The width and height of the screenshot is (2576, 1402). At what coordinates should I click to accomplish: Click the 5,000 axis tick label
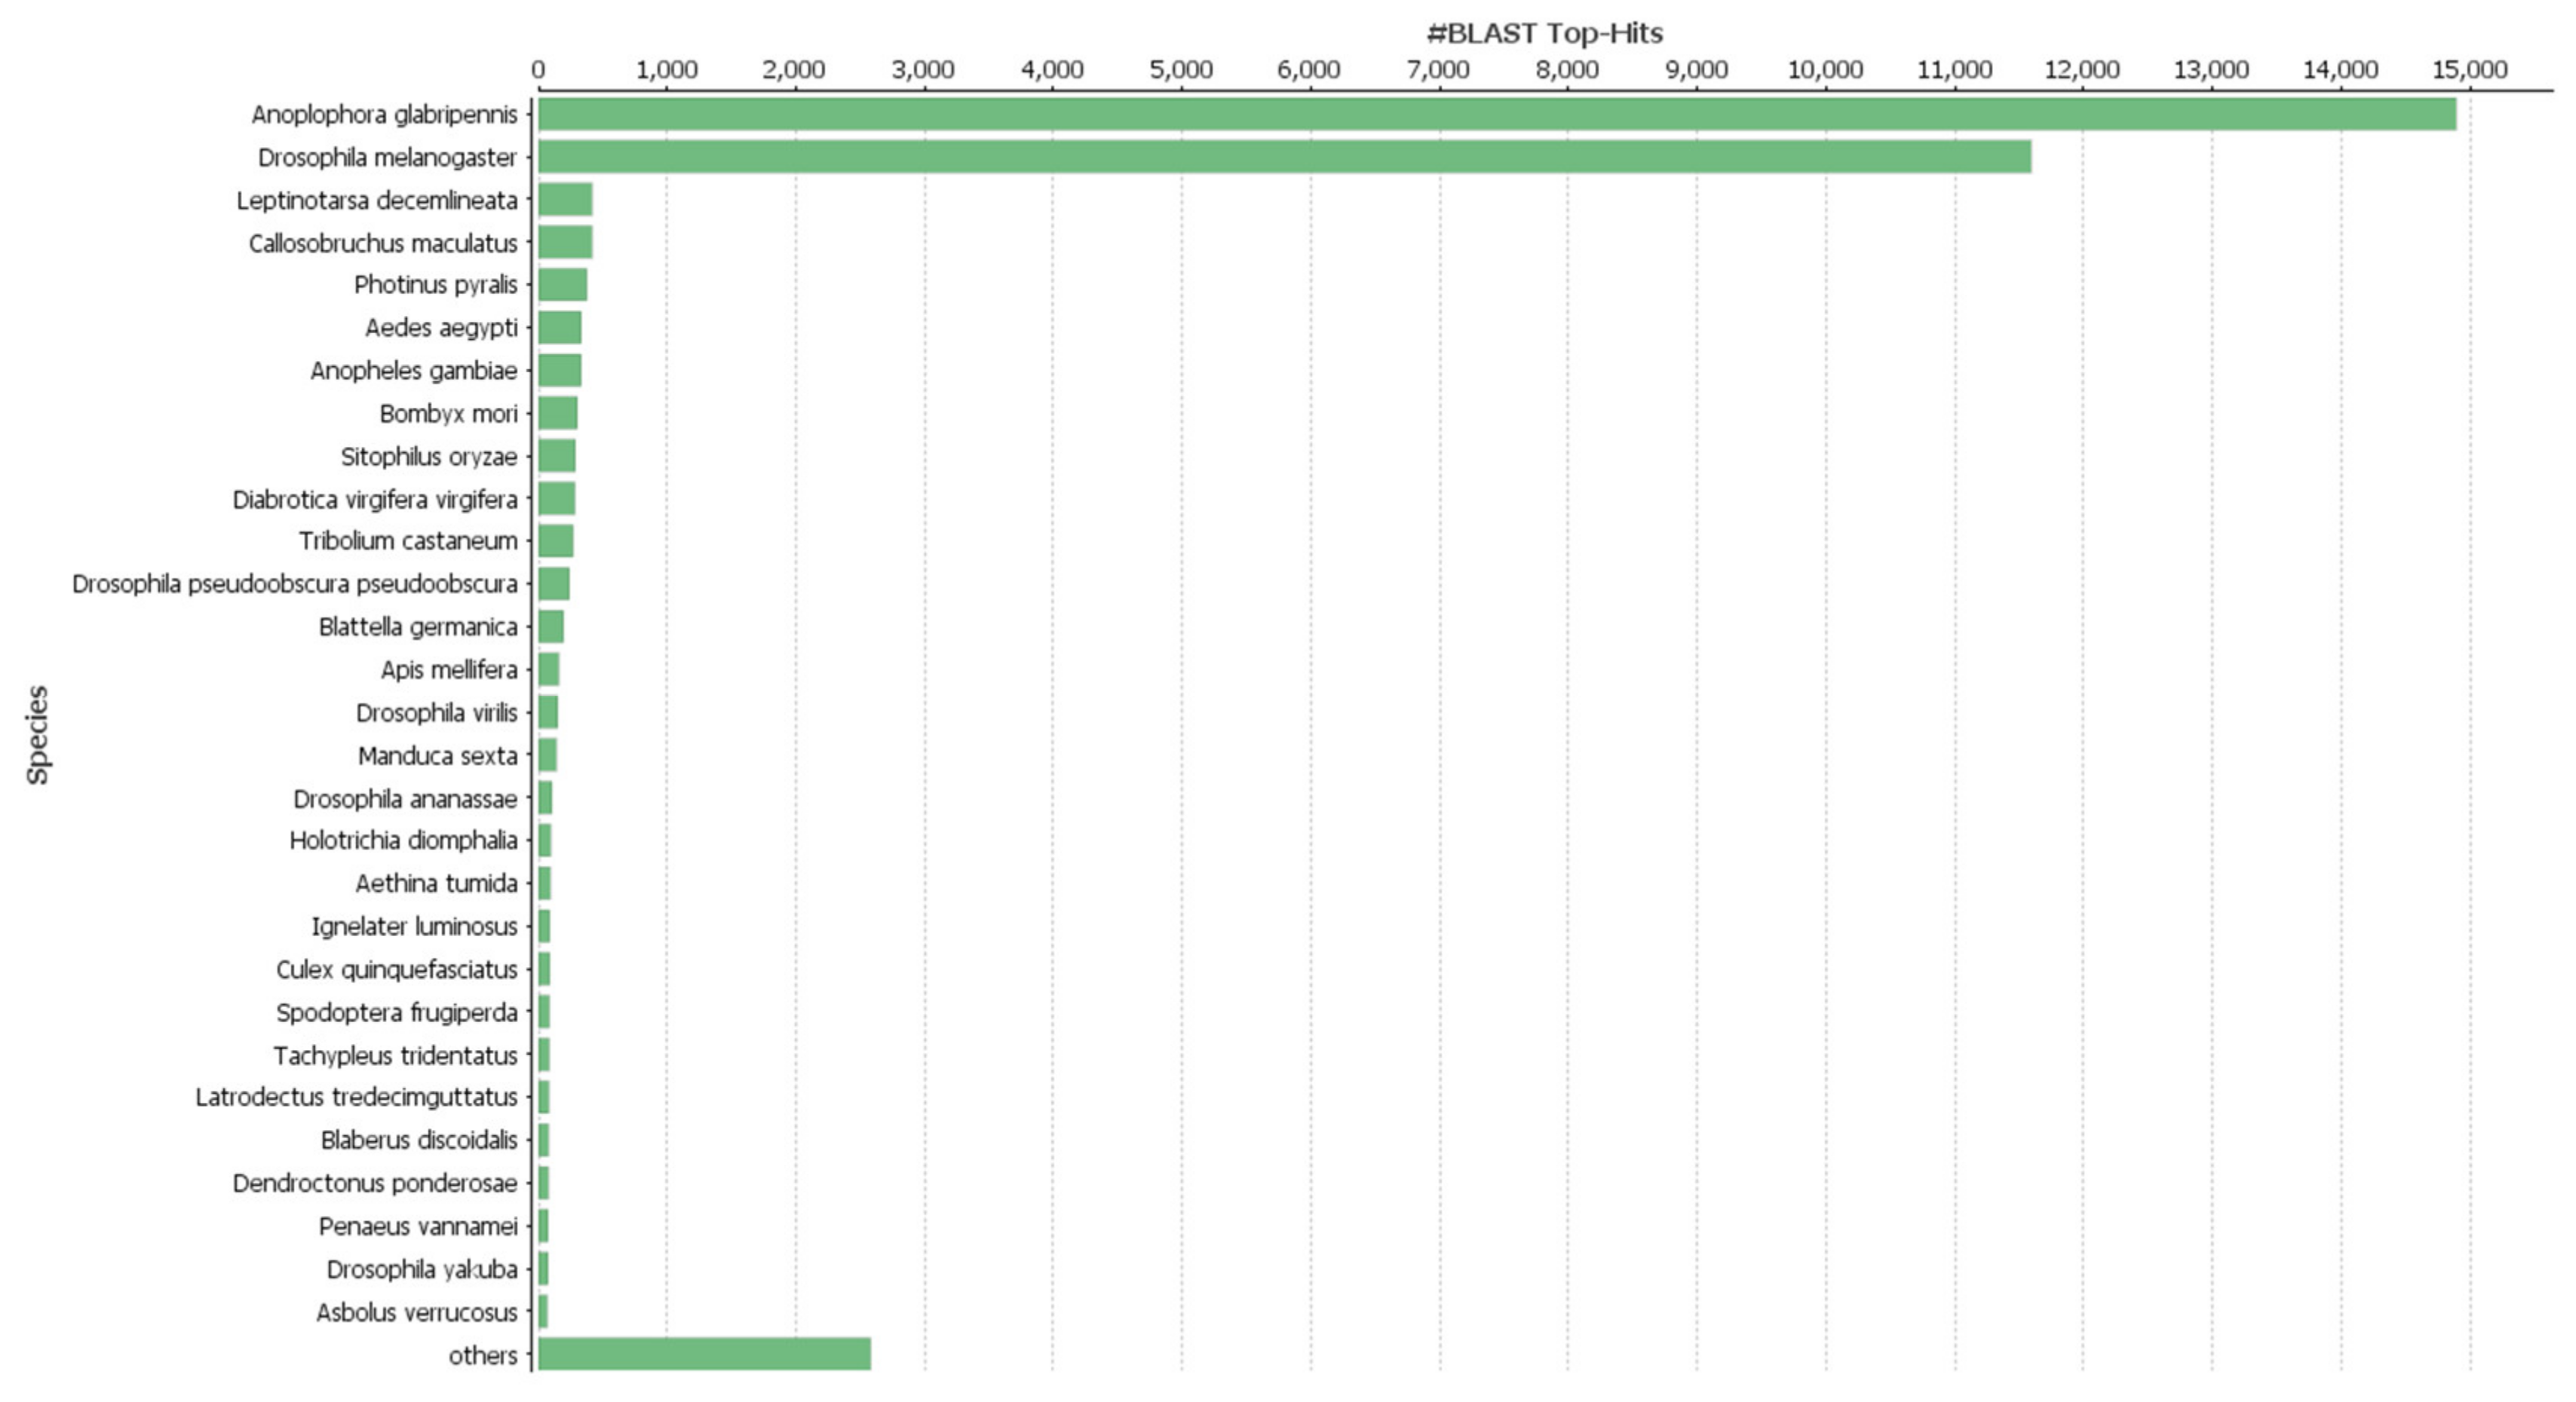point(1181,70)
